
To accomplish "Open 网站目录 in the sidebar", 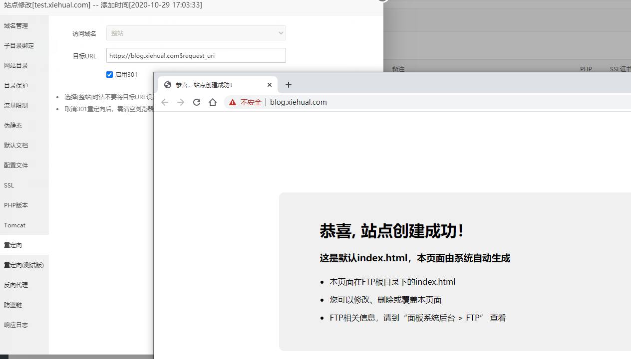I will tap(24, 65).
